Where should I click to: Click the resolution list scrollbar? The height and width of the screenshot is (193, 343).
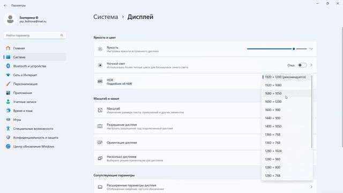pyautogui.click(x=311, y=112)
